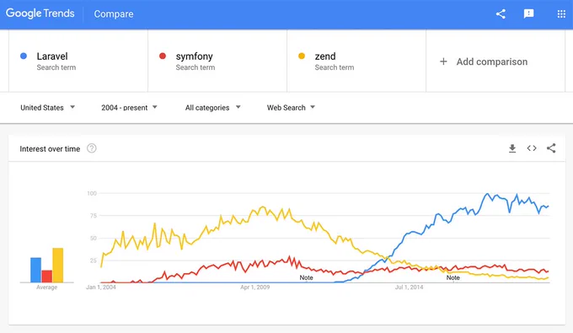Click the blue Laravel color dot
This screenshot has height=333, width=573.
pyautogui.click(x=24, y=56)
